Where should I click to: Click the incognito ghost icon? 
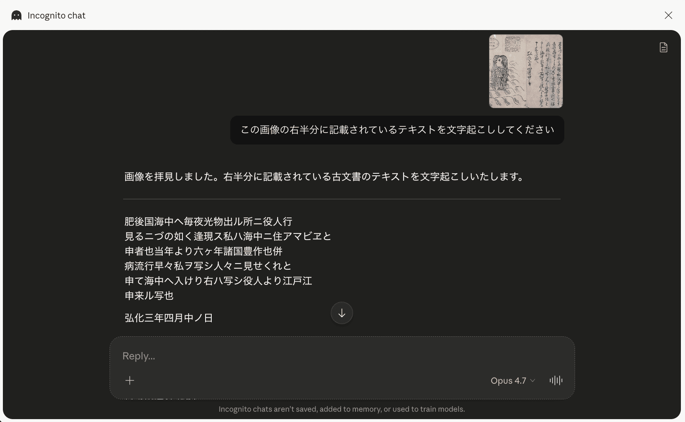point(16,16)
